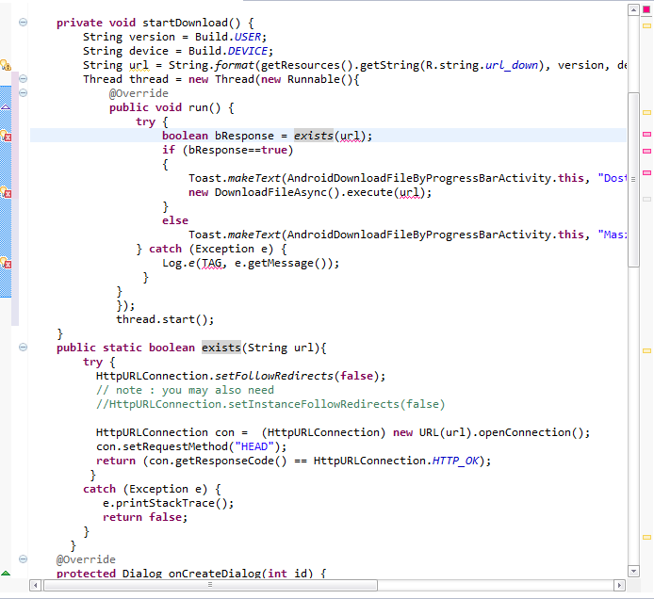The height and width of the screenshot is (599, 654).
Task: Click the vertical scrollbar up arrow
Action: coord(632,8)
